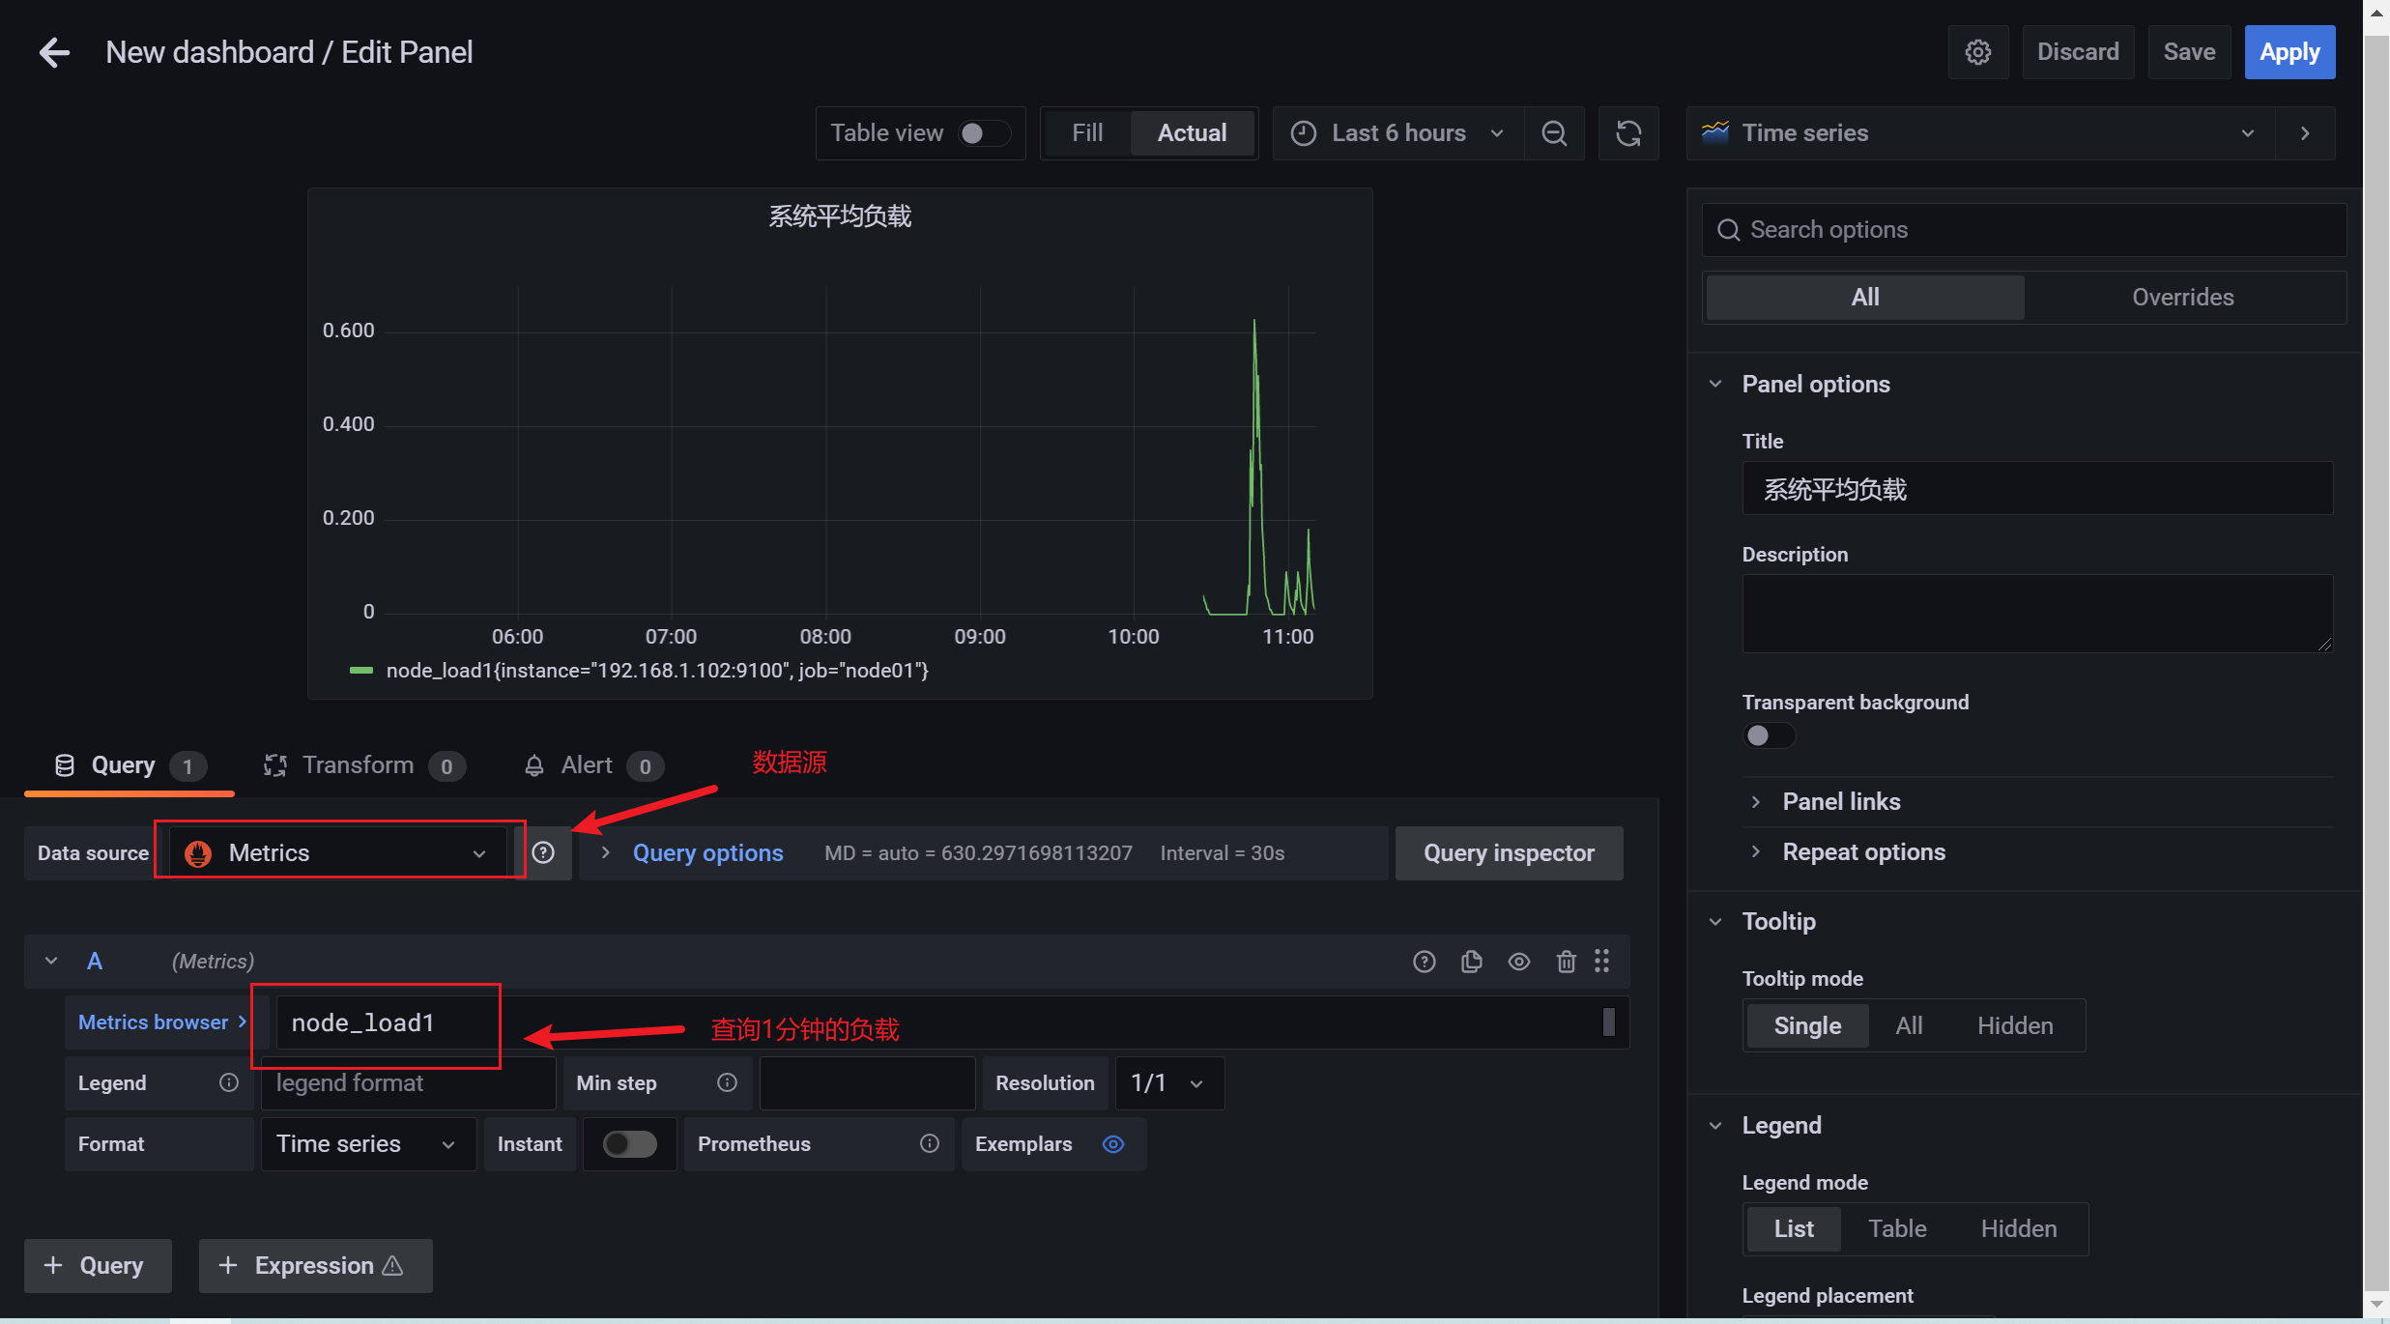Toggle Exemplars eye icon
This screenshot has width=2390, height=1324.
(x=1113, y=1143)
